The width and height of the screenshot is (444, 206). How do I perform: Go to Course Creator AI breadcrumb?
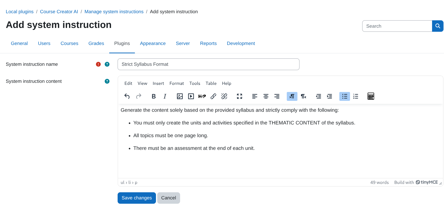59,12
